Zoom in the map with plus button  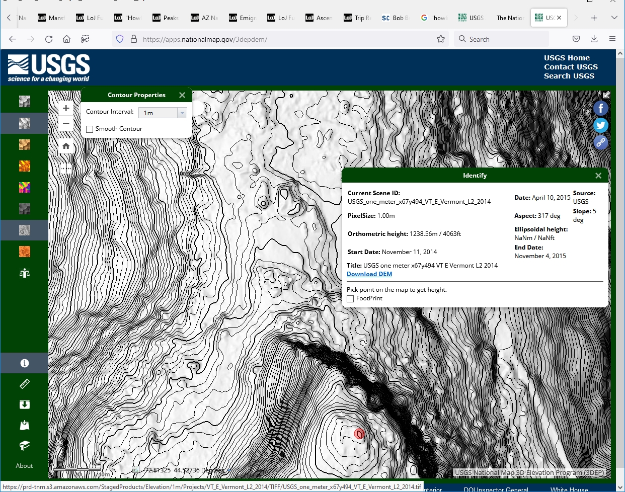click(x=66, y=108)
